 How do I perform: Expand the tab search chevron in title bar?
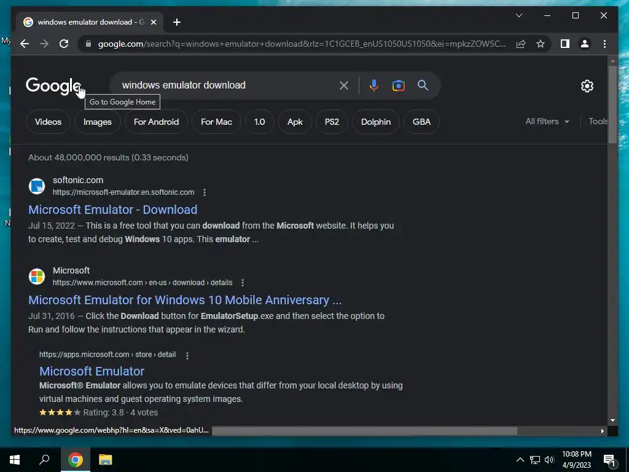coord(518,15)
